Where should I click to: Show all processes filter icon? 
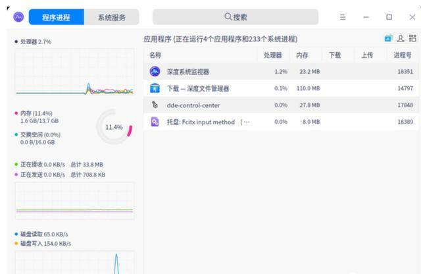(x=412, y=38)
